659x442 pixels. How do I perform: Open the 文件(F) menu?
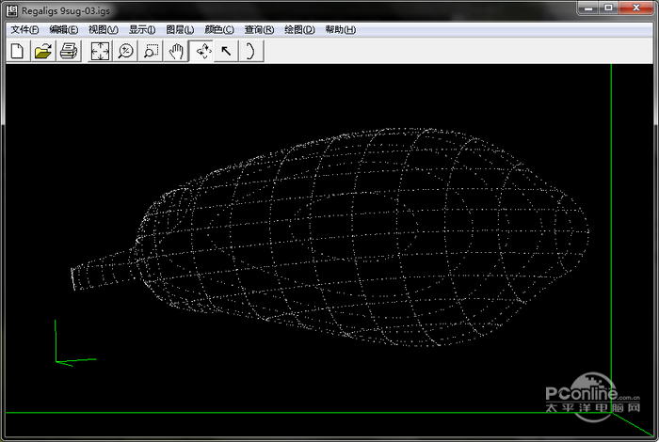tap(24, 29)
